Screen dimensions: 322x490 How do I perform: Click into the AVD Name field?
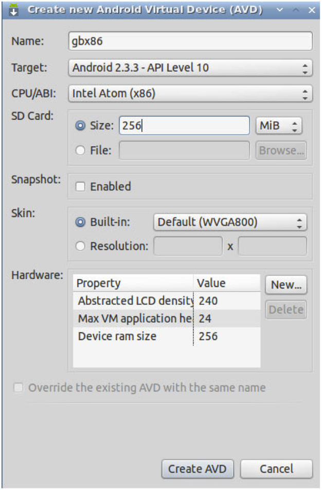[x=190, y=41]
